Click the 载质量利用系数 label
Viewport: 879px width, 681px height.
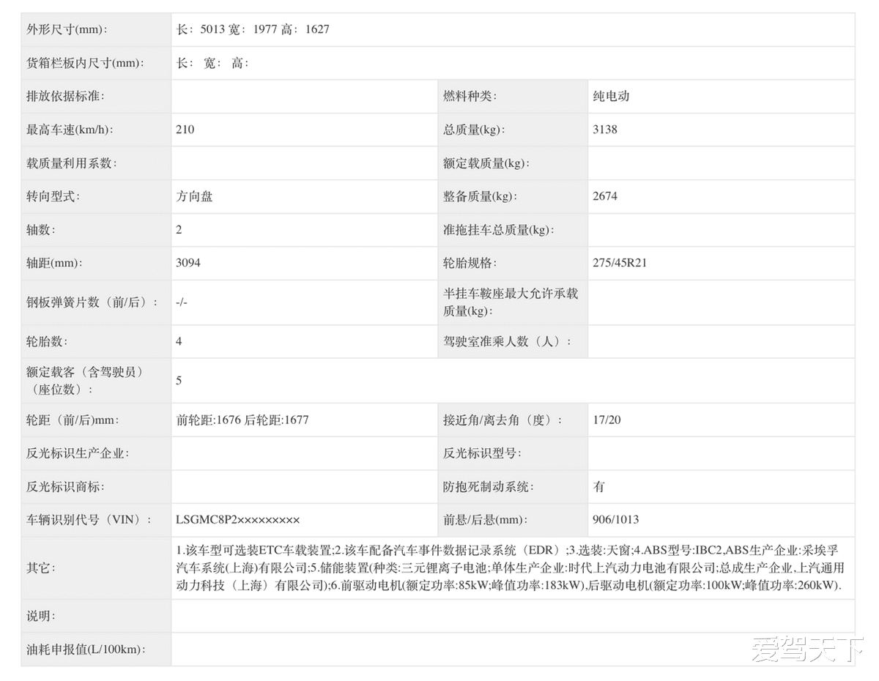pyautogui.click(x=72, y=163)
